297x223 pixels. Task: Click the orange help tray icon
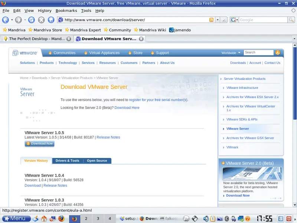tap(248, 219)
